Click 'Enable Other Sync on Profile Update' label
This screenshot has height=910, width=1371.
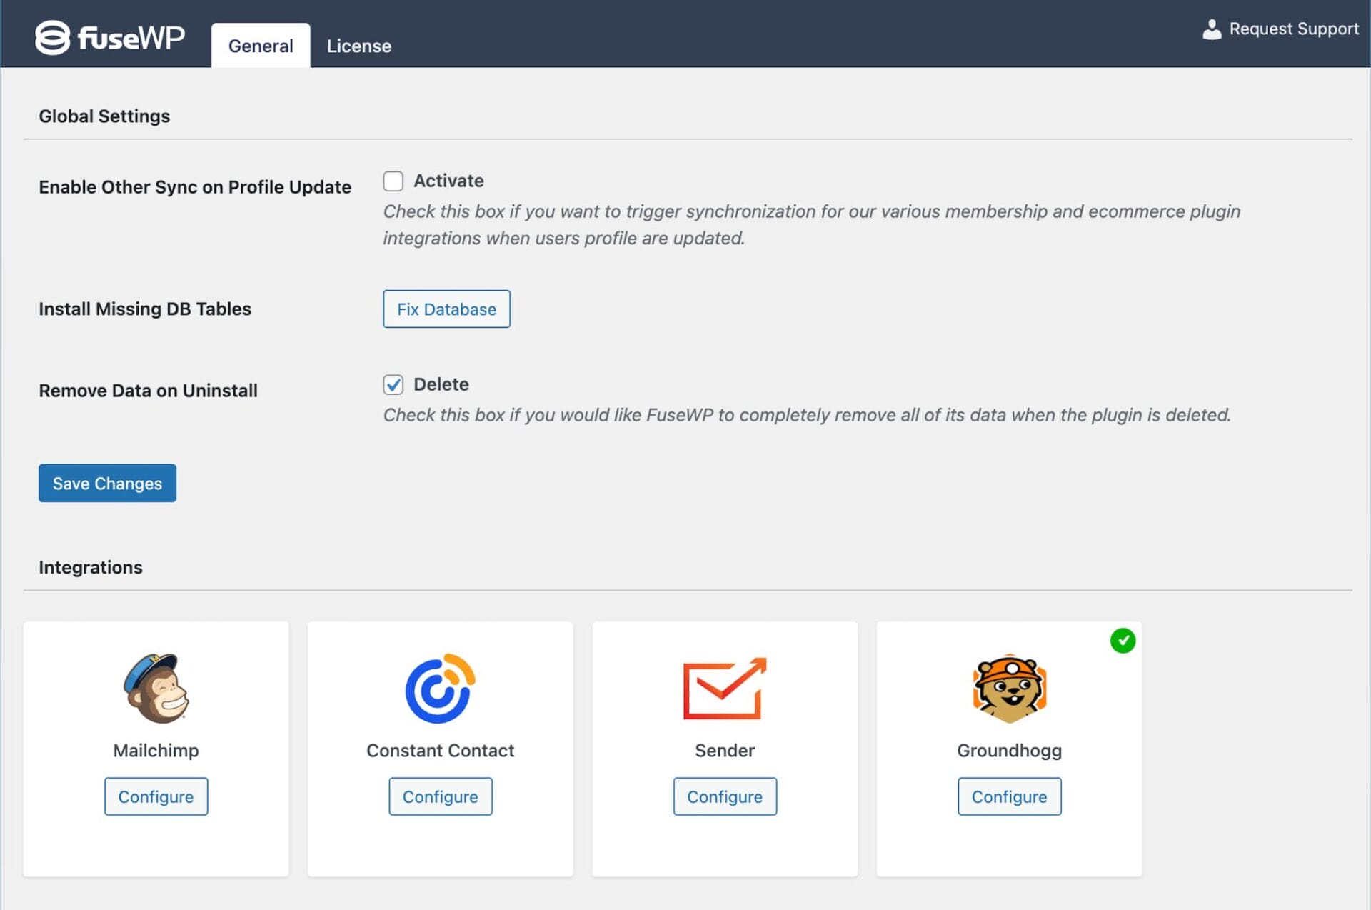click(195, 187)
